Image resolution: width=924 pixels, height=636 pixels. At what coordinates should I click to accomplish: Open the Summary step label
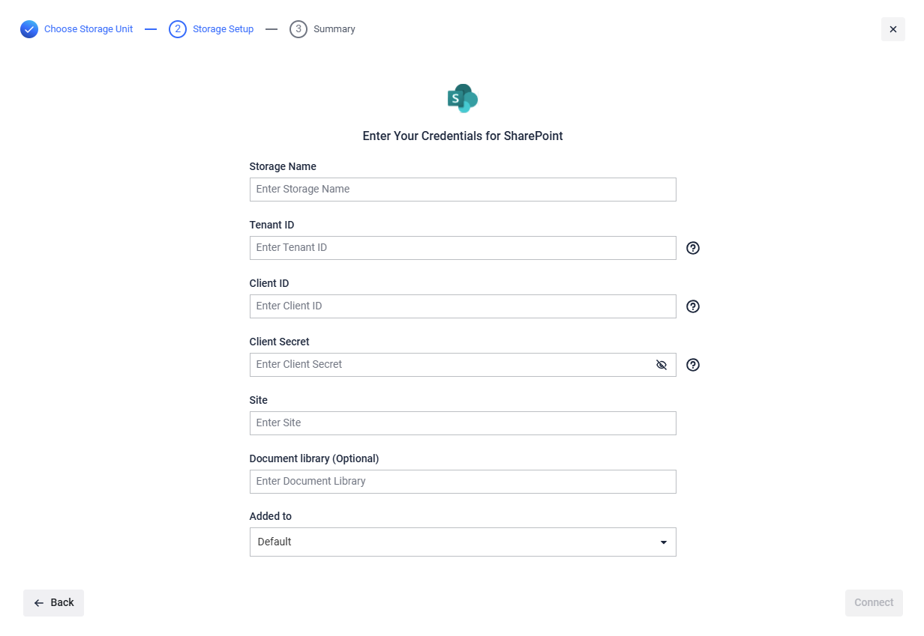pyautogui.click(x=334, y=29)
